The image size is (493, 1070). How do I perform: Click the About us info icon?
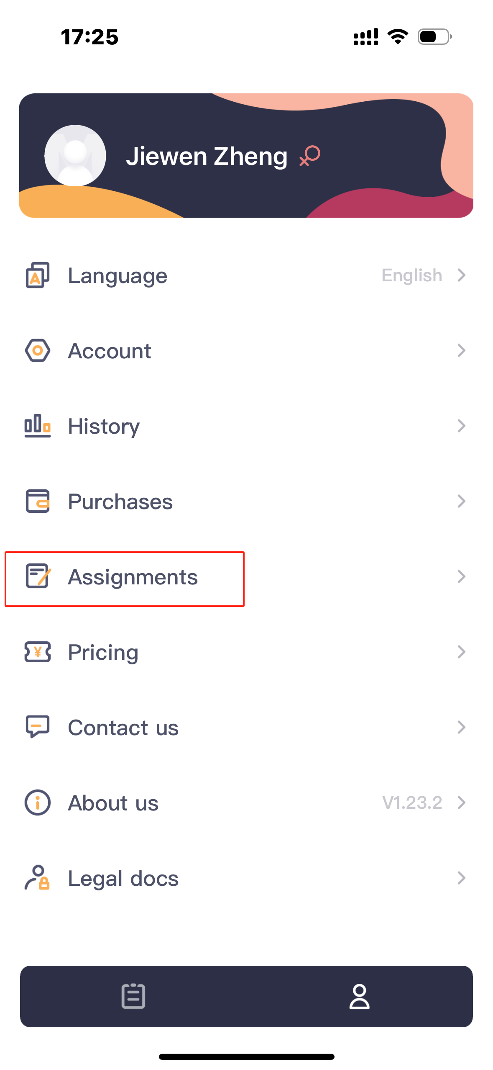(x=37, y=802)
